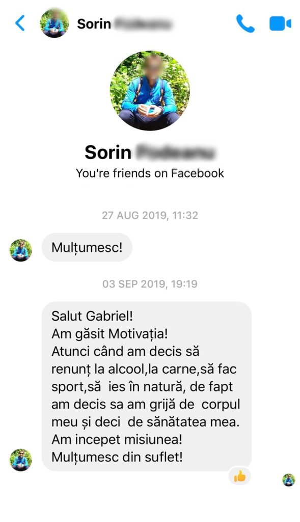This screenshot has width=300, height=522.
Task: Open the avatar beside the "Mulțumesc!" message
Action: coord(20,250)
